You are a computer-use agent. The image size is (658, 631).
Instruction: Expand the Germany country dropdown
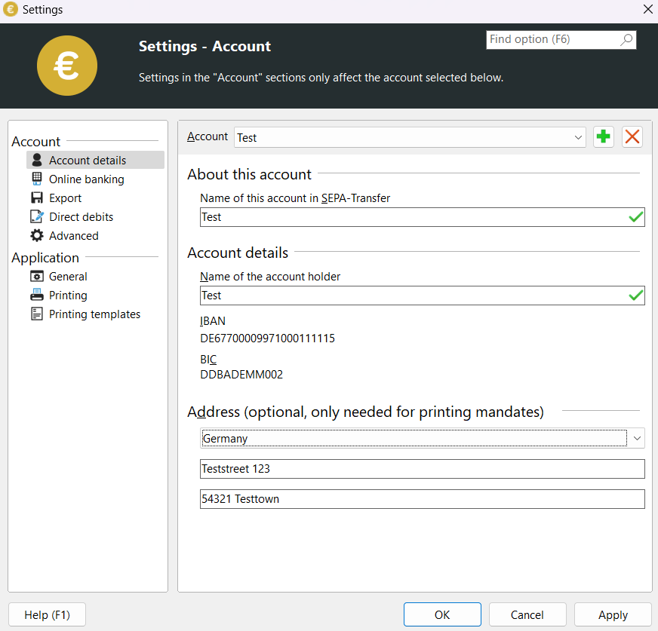pyautogui.click(x=422, y=438)
